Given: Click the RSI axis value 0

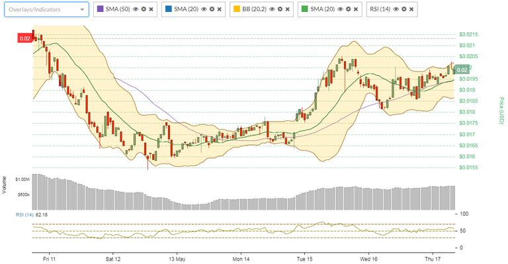Looking at the screenshot, I should pos(462,248).
